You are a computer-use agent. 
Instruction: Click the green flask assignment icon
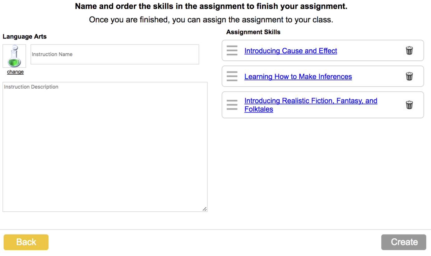click(x=14, y=56)
